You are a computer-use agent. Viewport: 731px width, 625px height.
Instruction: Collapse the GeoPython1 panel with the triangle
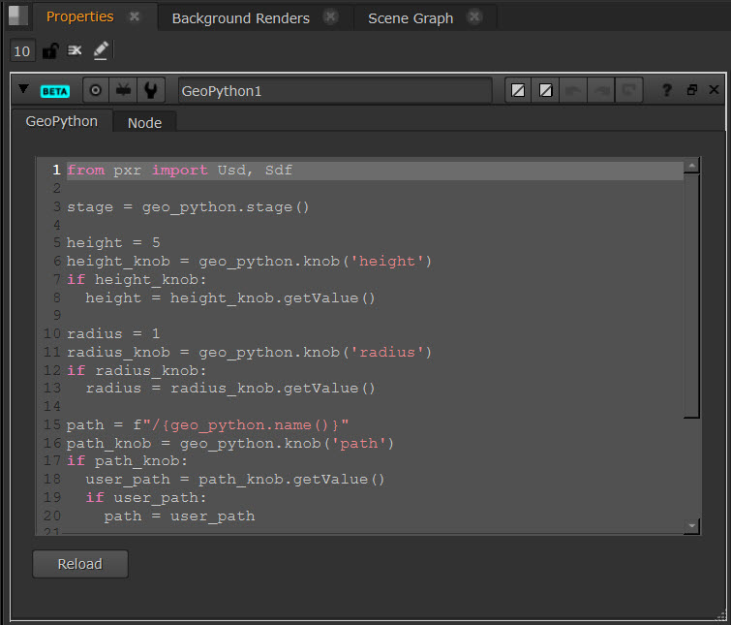23,89
